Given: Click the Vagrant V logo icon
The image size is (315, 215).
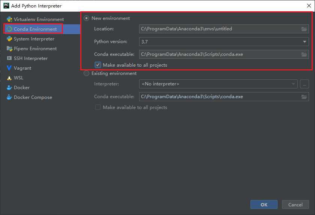Looking at the screenshot, I should coord(9,68).
